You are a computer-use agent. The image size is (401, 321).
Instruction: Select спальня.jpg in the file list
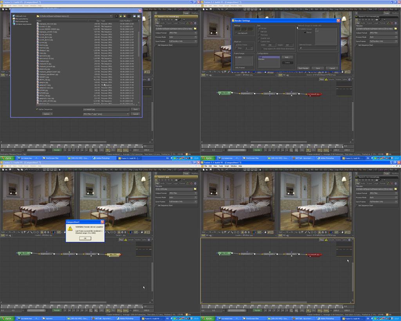click(x=44, y=61)
